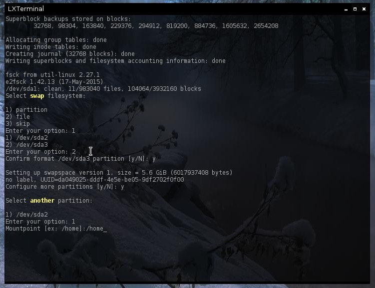This screenshot has height=288, width=375.
Task: Click the '2) file' option line
Action: pyautogui.click(x=17, y=117)
